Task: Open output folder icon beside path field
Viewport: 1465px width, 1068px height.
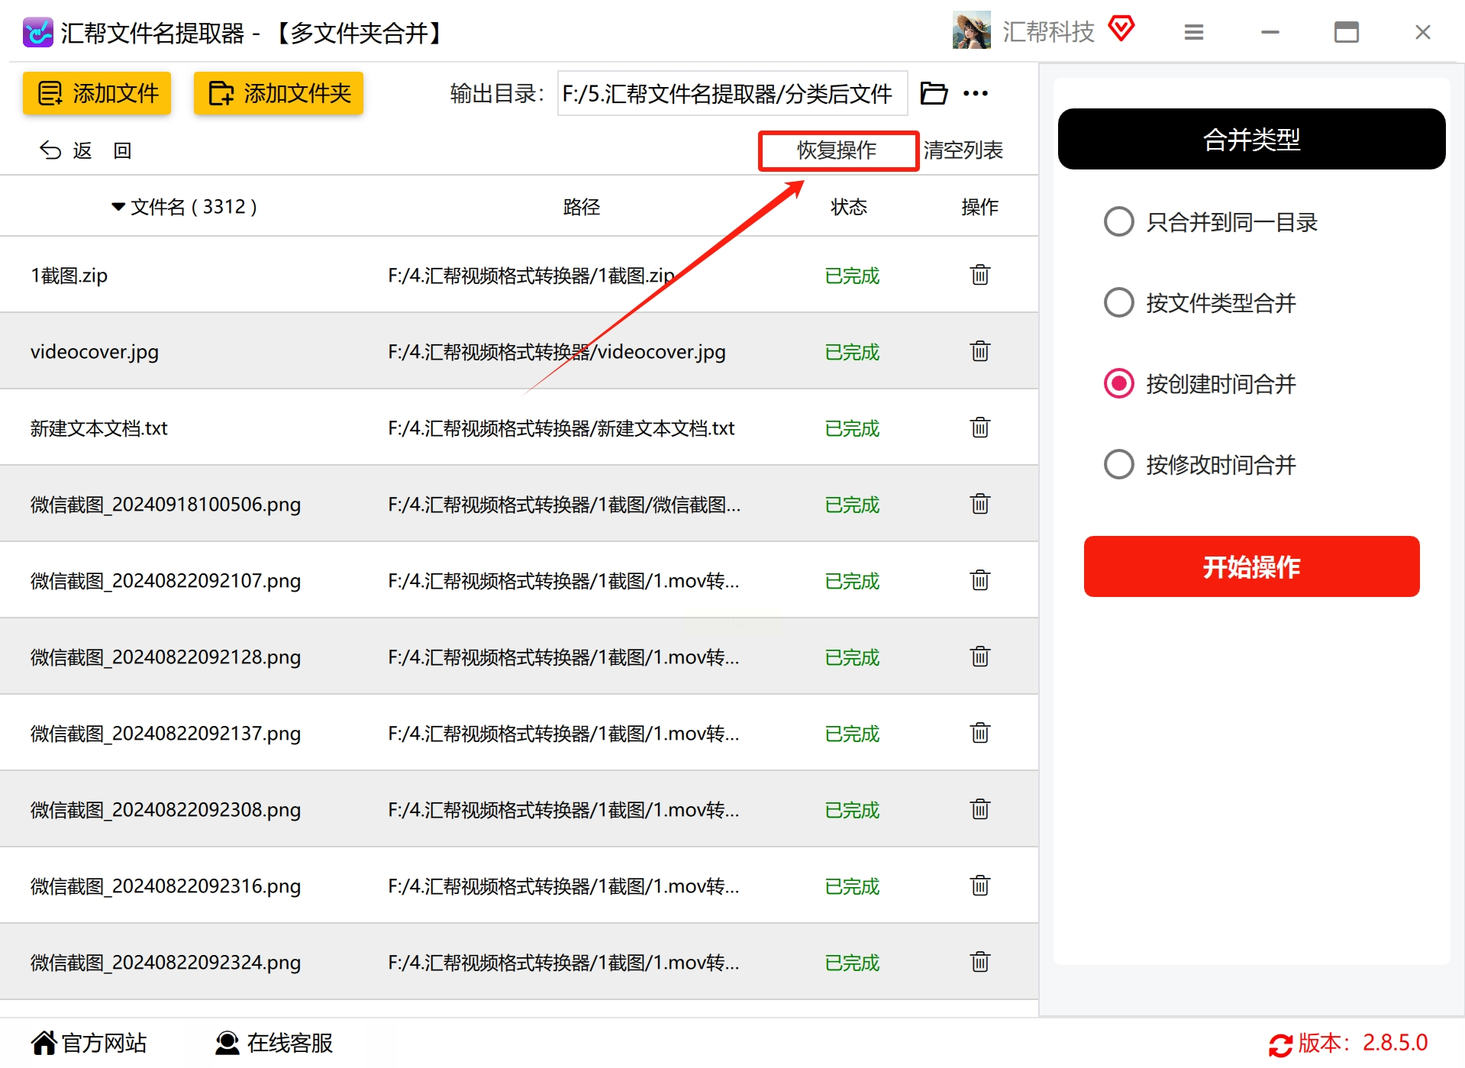Action: (934, 93)
